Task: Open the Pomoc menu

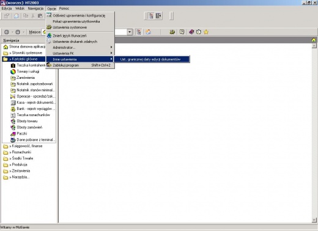Action: pyautogui.click(x=64, y=9)
